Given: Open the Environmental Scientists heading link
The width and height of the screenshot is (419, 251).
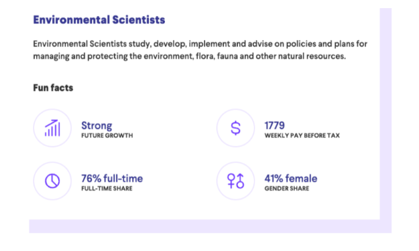Looking at the screenshot, I should (99, 19).
